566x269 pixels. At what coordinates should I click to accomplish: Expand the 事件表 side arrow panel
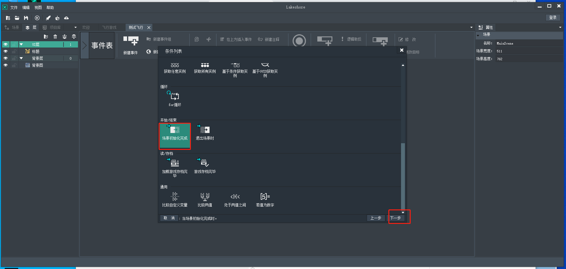(85, 45)
